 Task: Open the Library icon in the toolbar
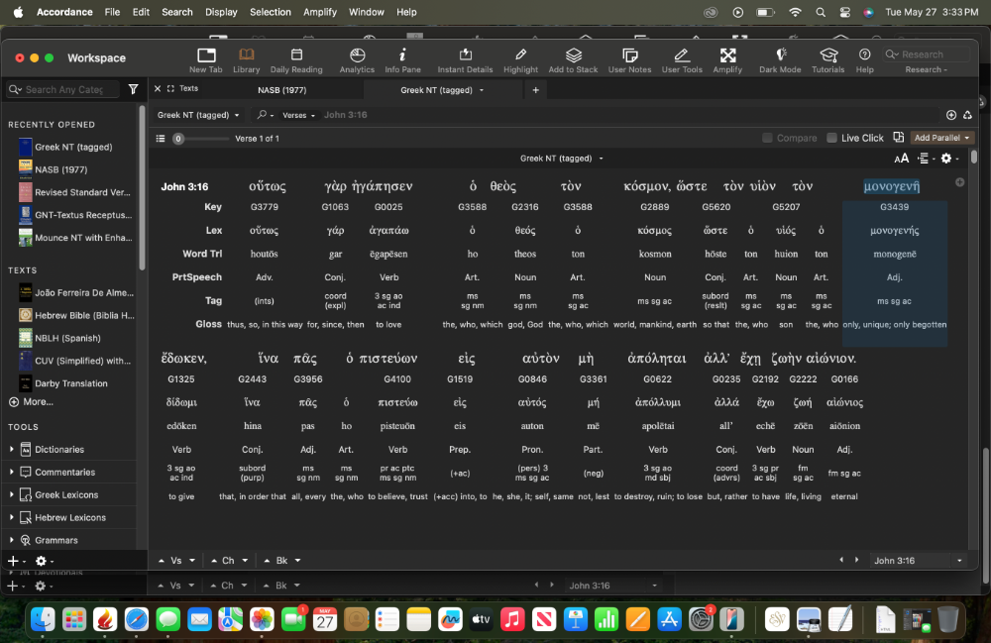(x=246, y=60)
